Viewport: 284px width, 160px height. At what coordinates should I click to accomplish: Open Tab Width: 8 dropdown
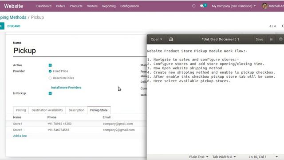pyautogui.click(x=224, y=157)
